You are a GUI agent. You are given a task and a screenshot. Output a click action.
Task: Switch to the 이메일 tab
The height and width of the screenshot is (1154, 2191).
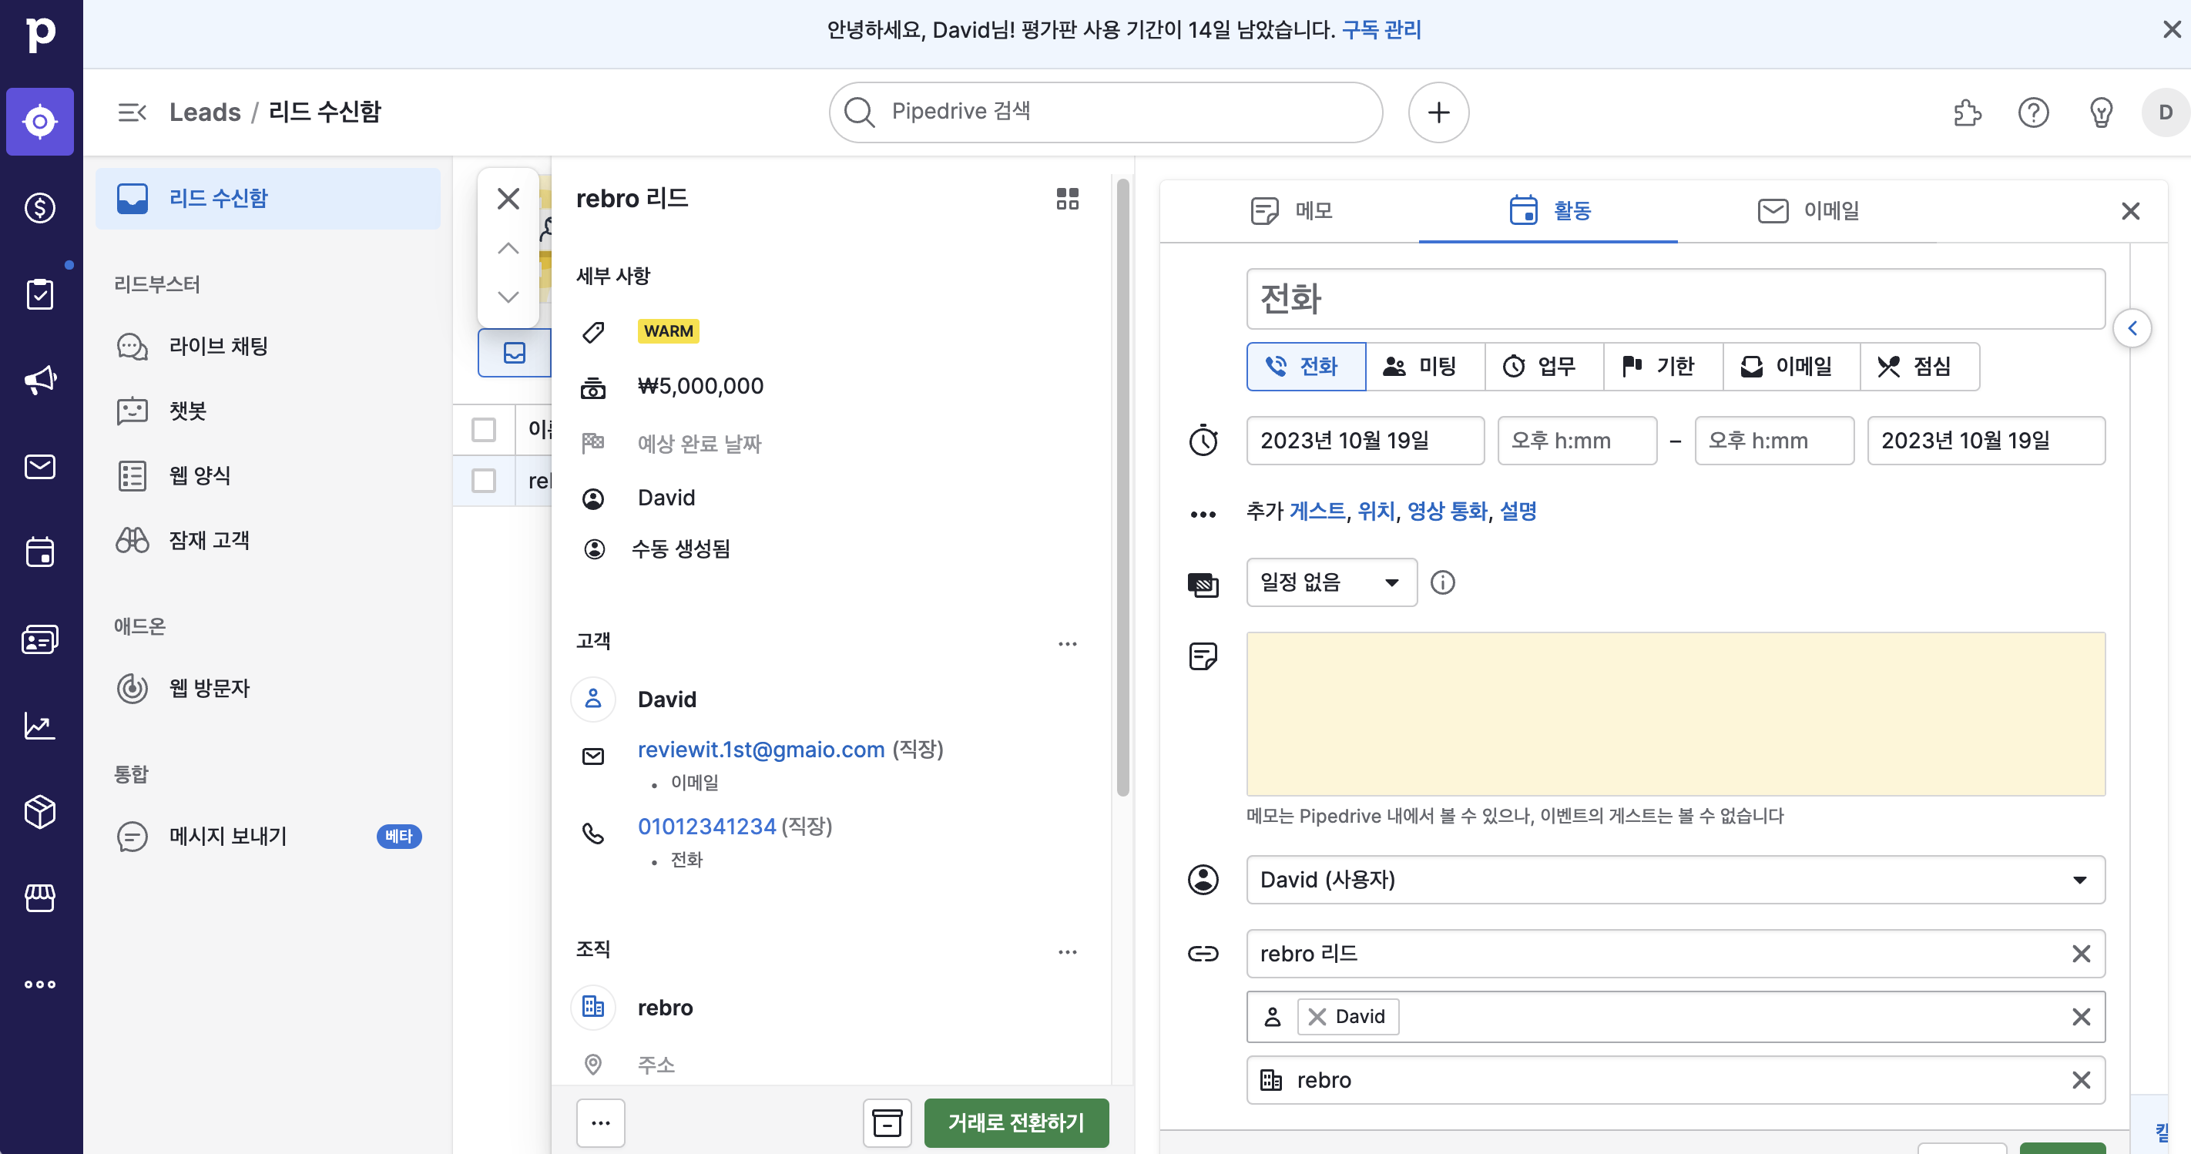(x=1807, y=211)
